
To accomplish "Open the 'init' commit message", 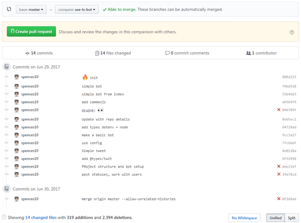I will tap(94, 78).
